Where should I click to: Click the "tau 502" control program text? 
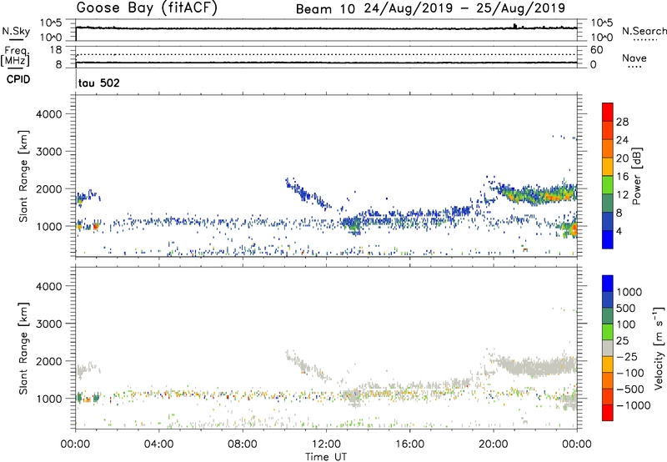[x=99, y=83]
